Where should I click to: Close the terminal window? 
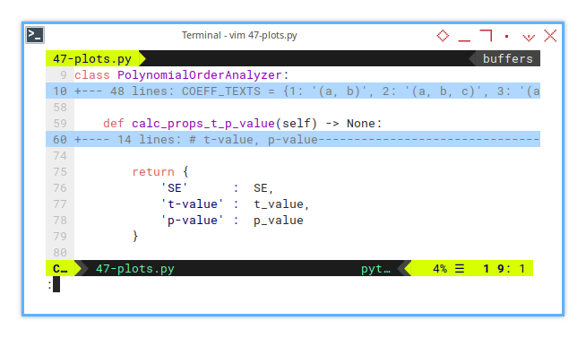[550, 36]
